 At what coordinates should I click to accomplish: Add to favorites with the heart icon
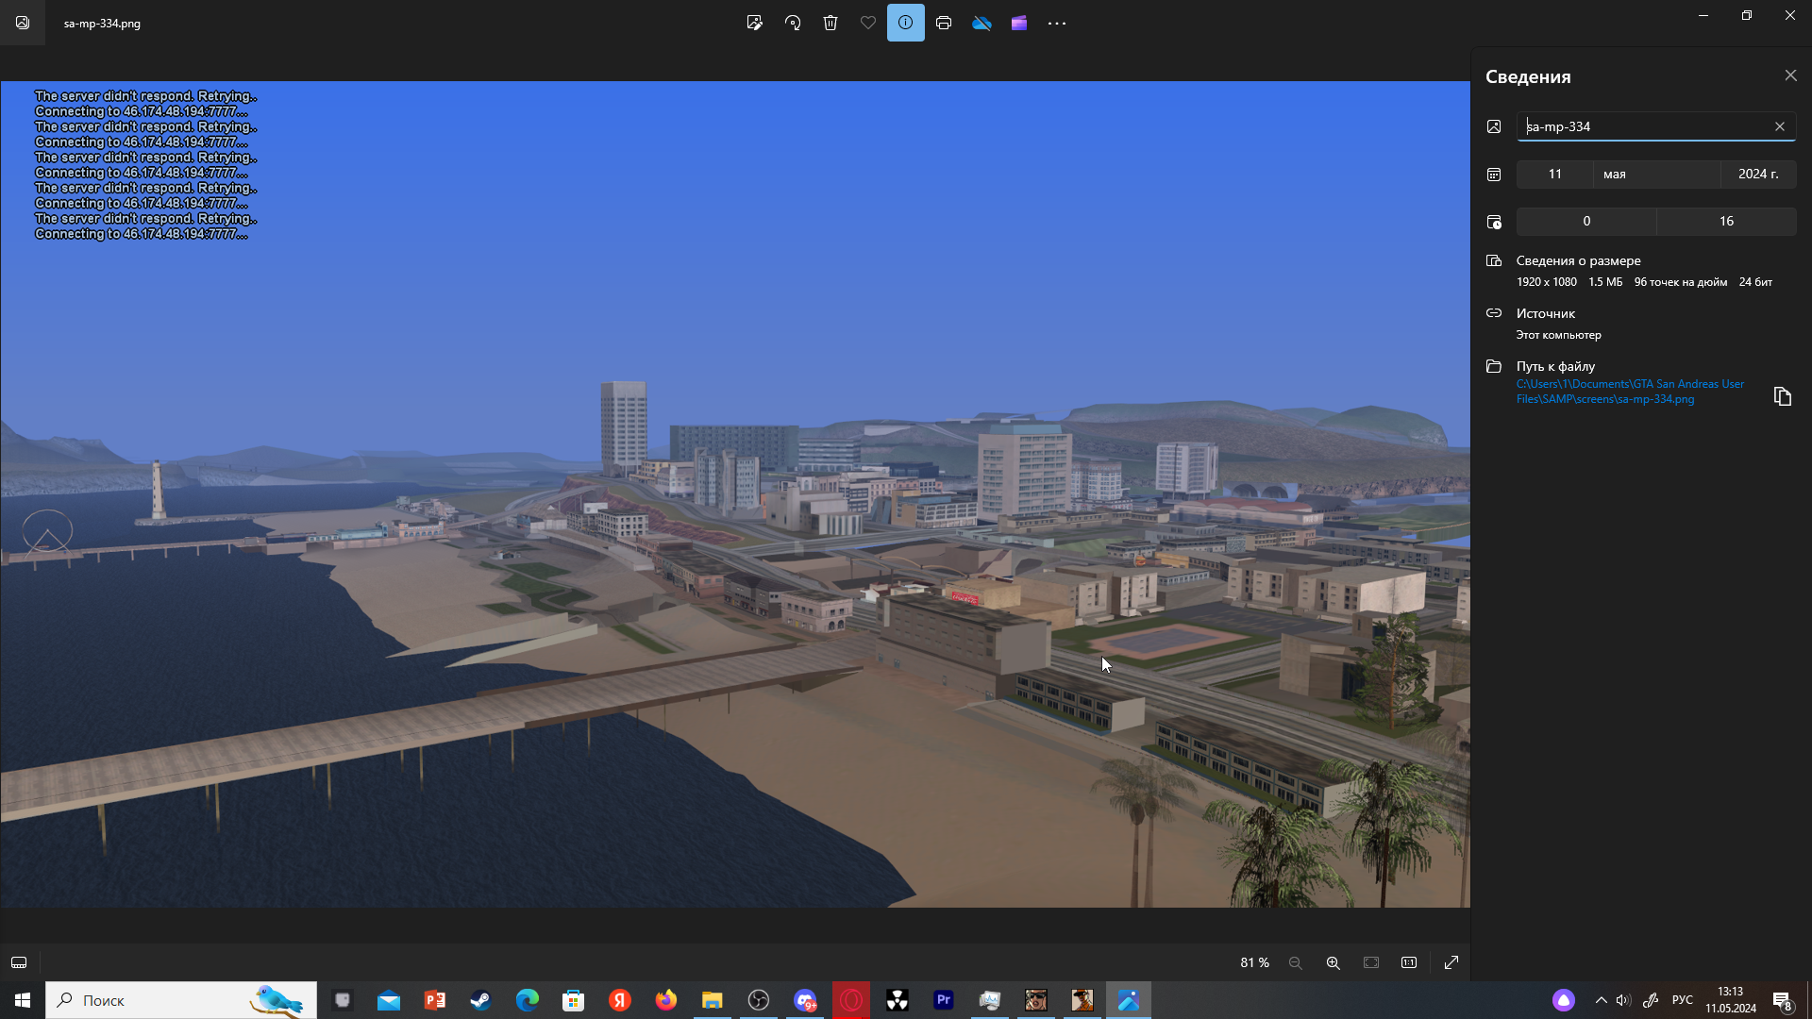pyautogui.click(x=868, y=23)
